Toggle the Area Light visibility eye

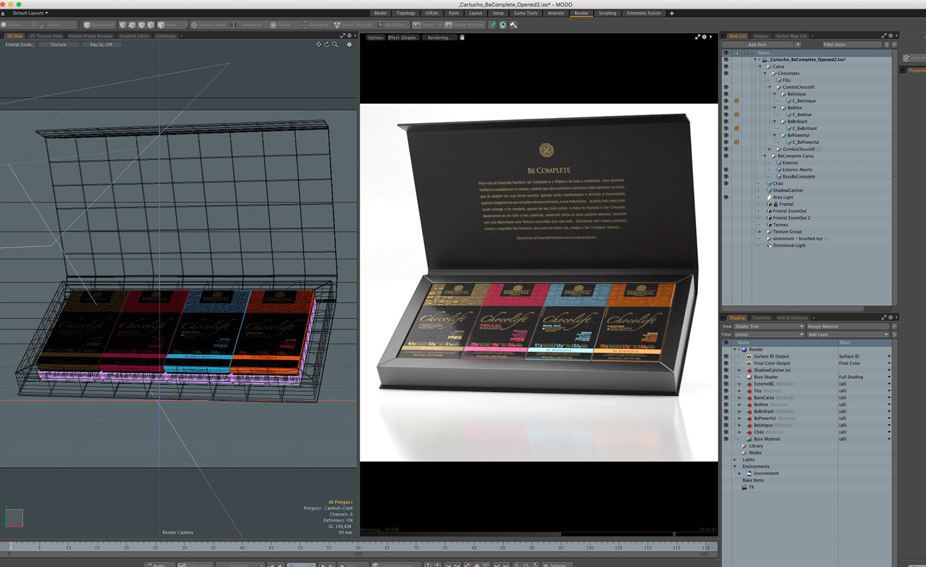pos(726,197)
